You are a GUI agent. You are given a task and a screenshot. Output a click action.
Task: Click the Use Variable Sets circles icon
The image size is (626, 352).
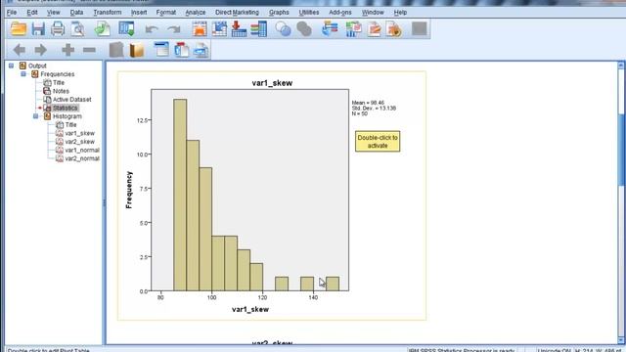click(283, 29)
